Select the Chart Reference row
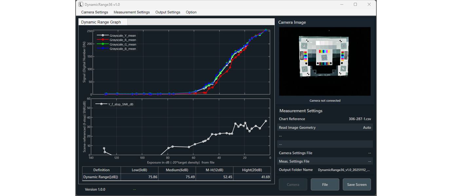 [x=325, y=119]
